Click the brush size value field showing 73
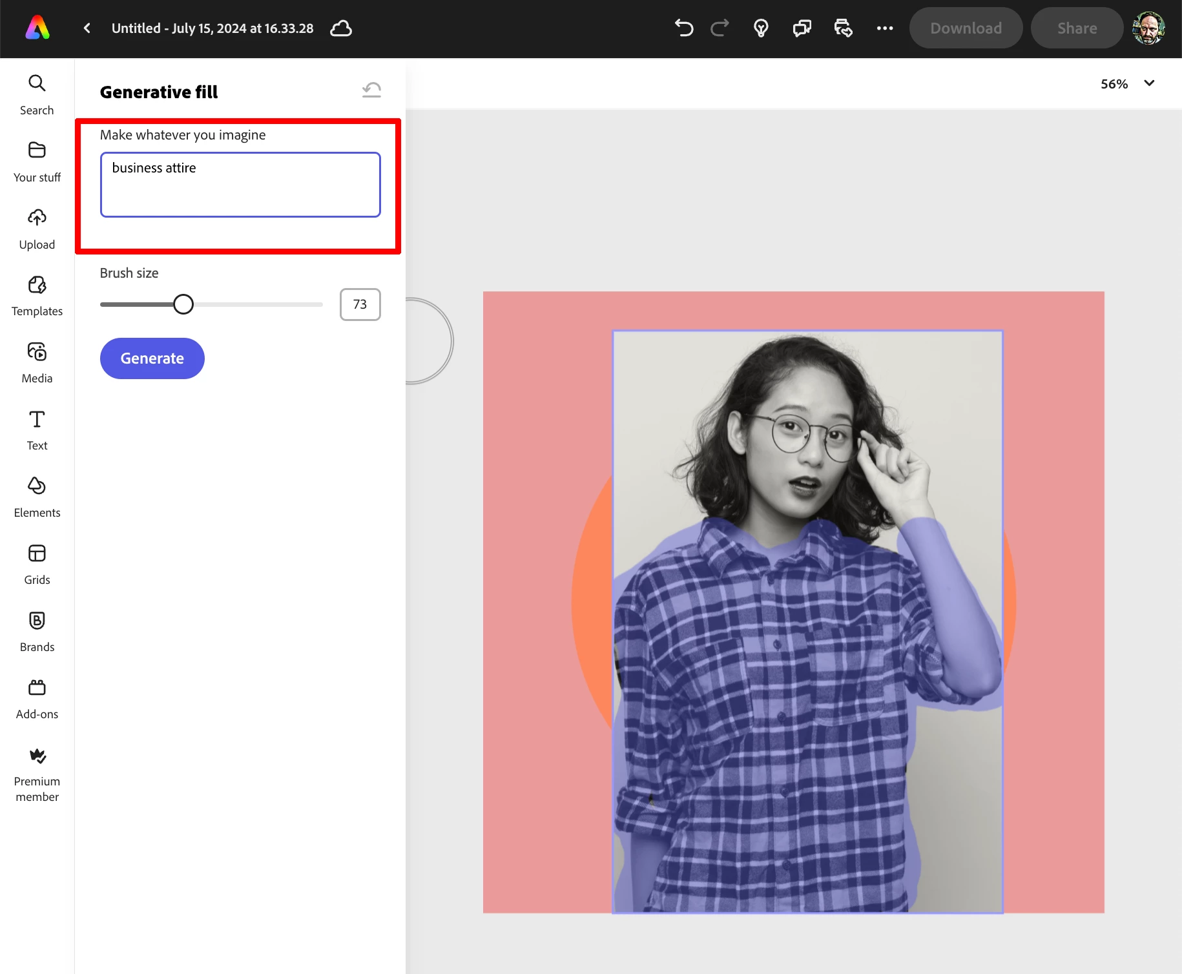The width and height of the screenshot is (1182, 974). click(x=360, y=304)
